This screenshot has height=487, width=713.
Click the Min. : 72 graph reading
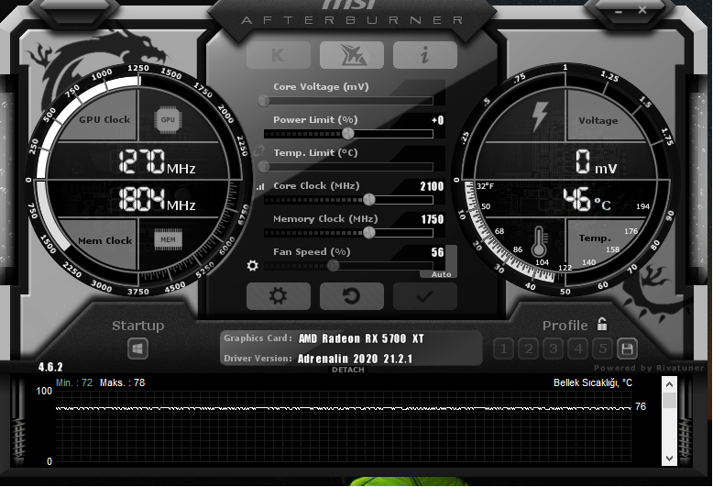[x=74, y=382]
